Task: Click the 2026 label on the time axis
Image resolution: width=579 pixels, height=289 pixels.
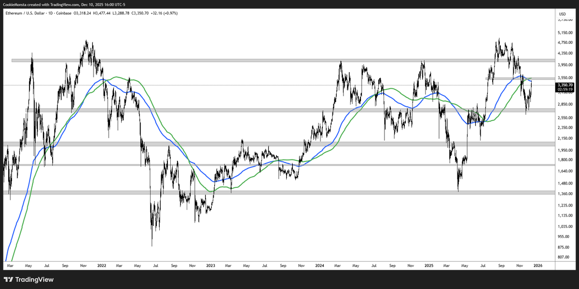Action: 537,265
